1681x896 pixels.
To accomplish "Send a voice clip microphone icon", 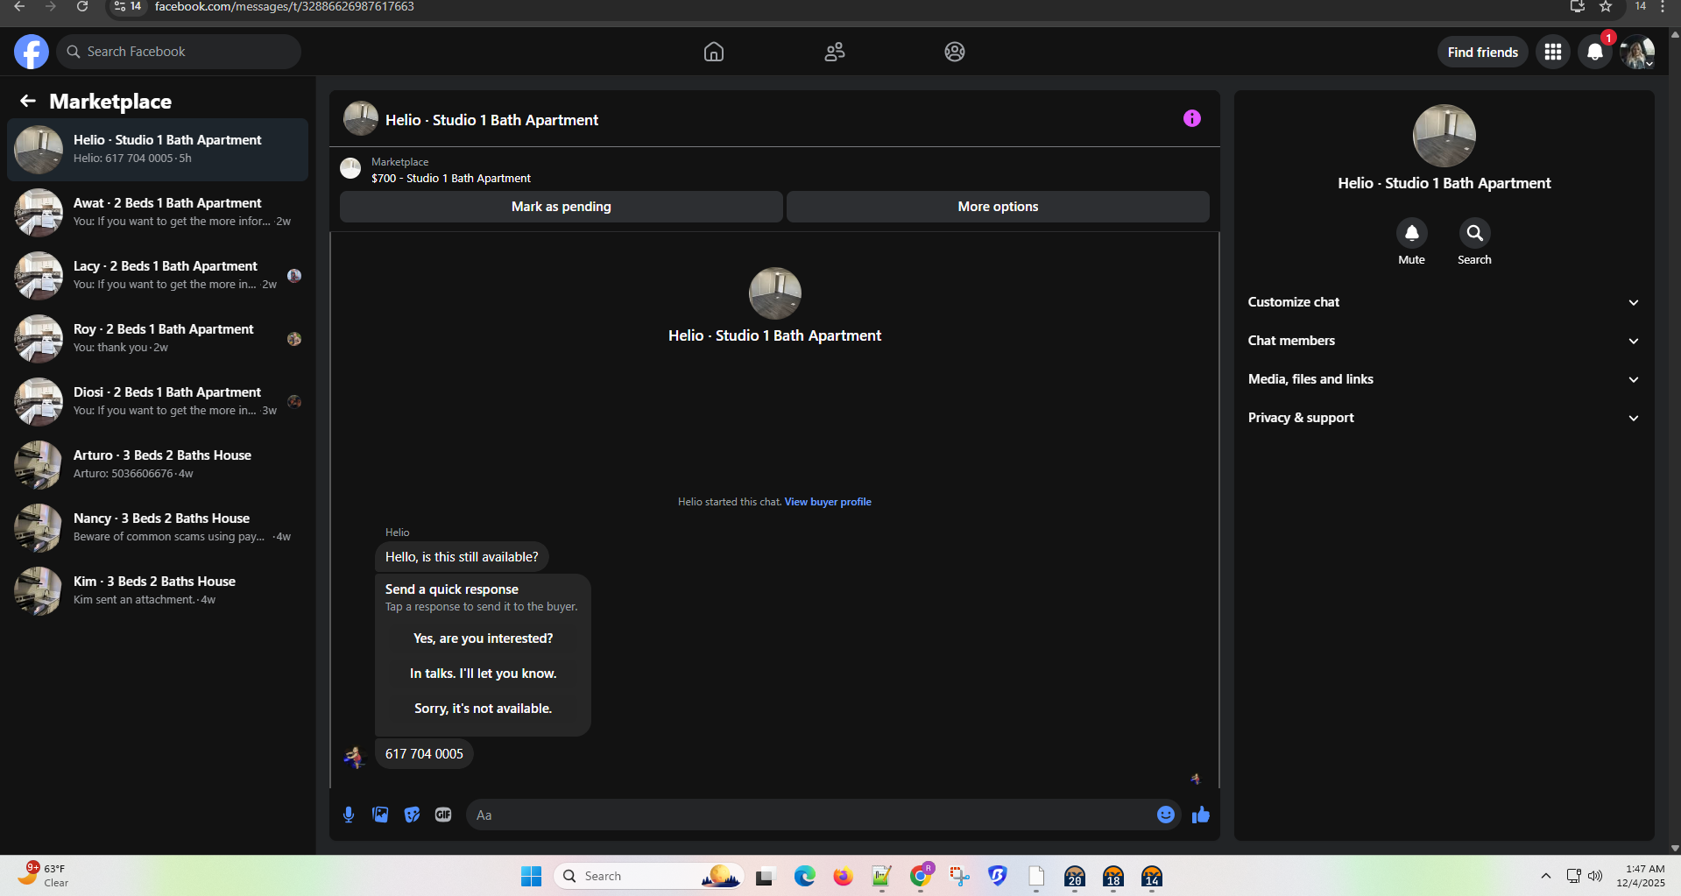I will [349, 815].
